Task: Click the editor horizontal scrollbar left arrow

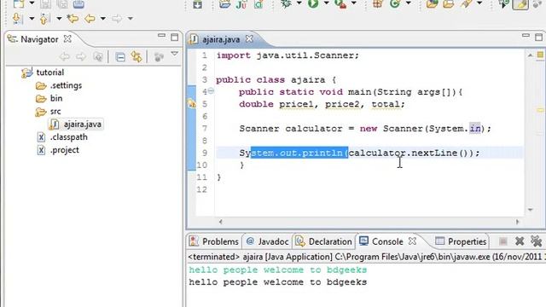Action: (x=220, y=222)
